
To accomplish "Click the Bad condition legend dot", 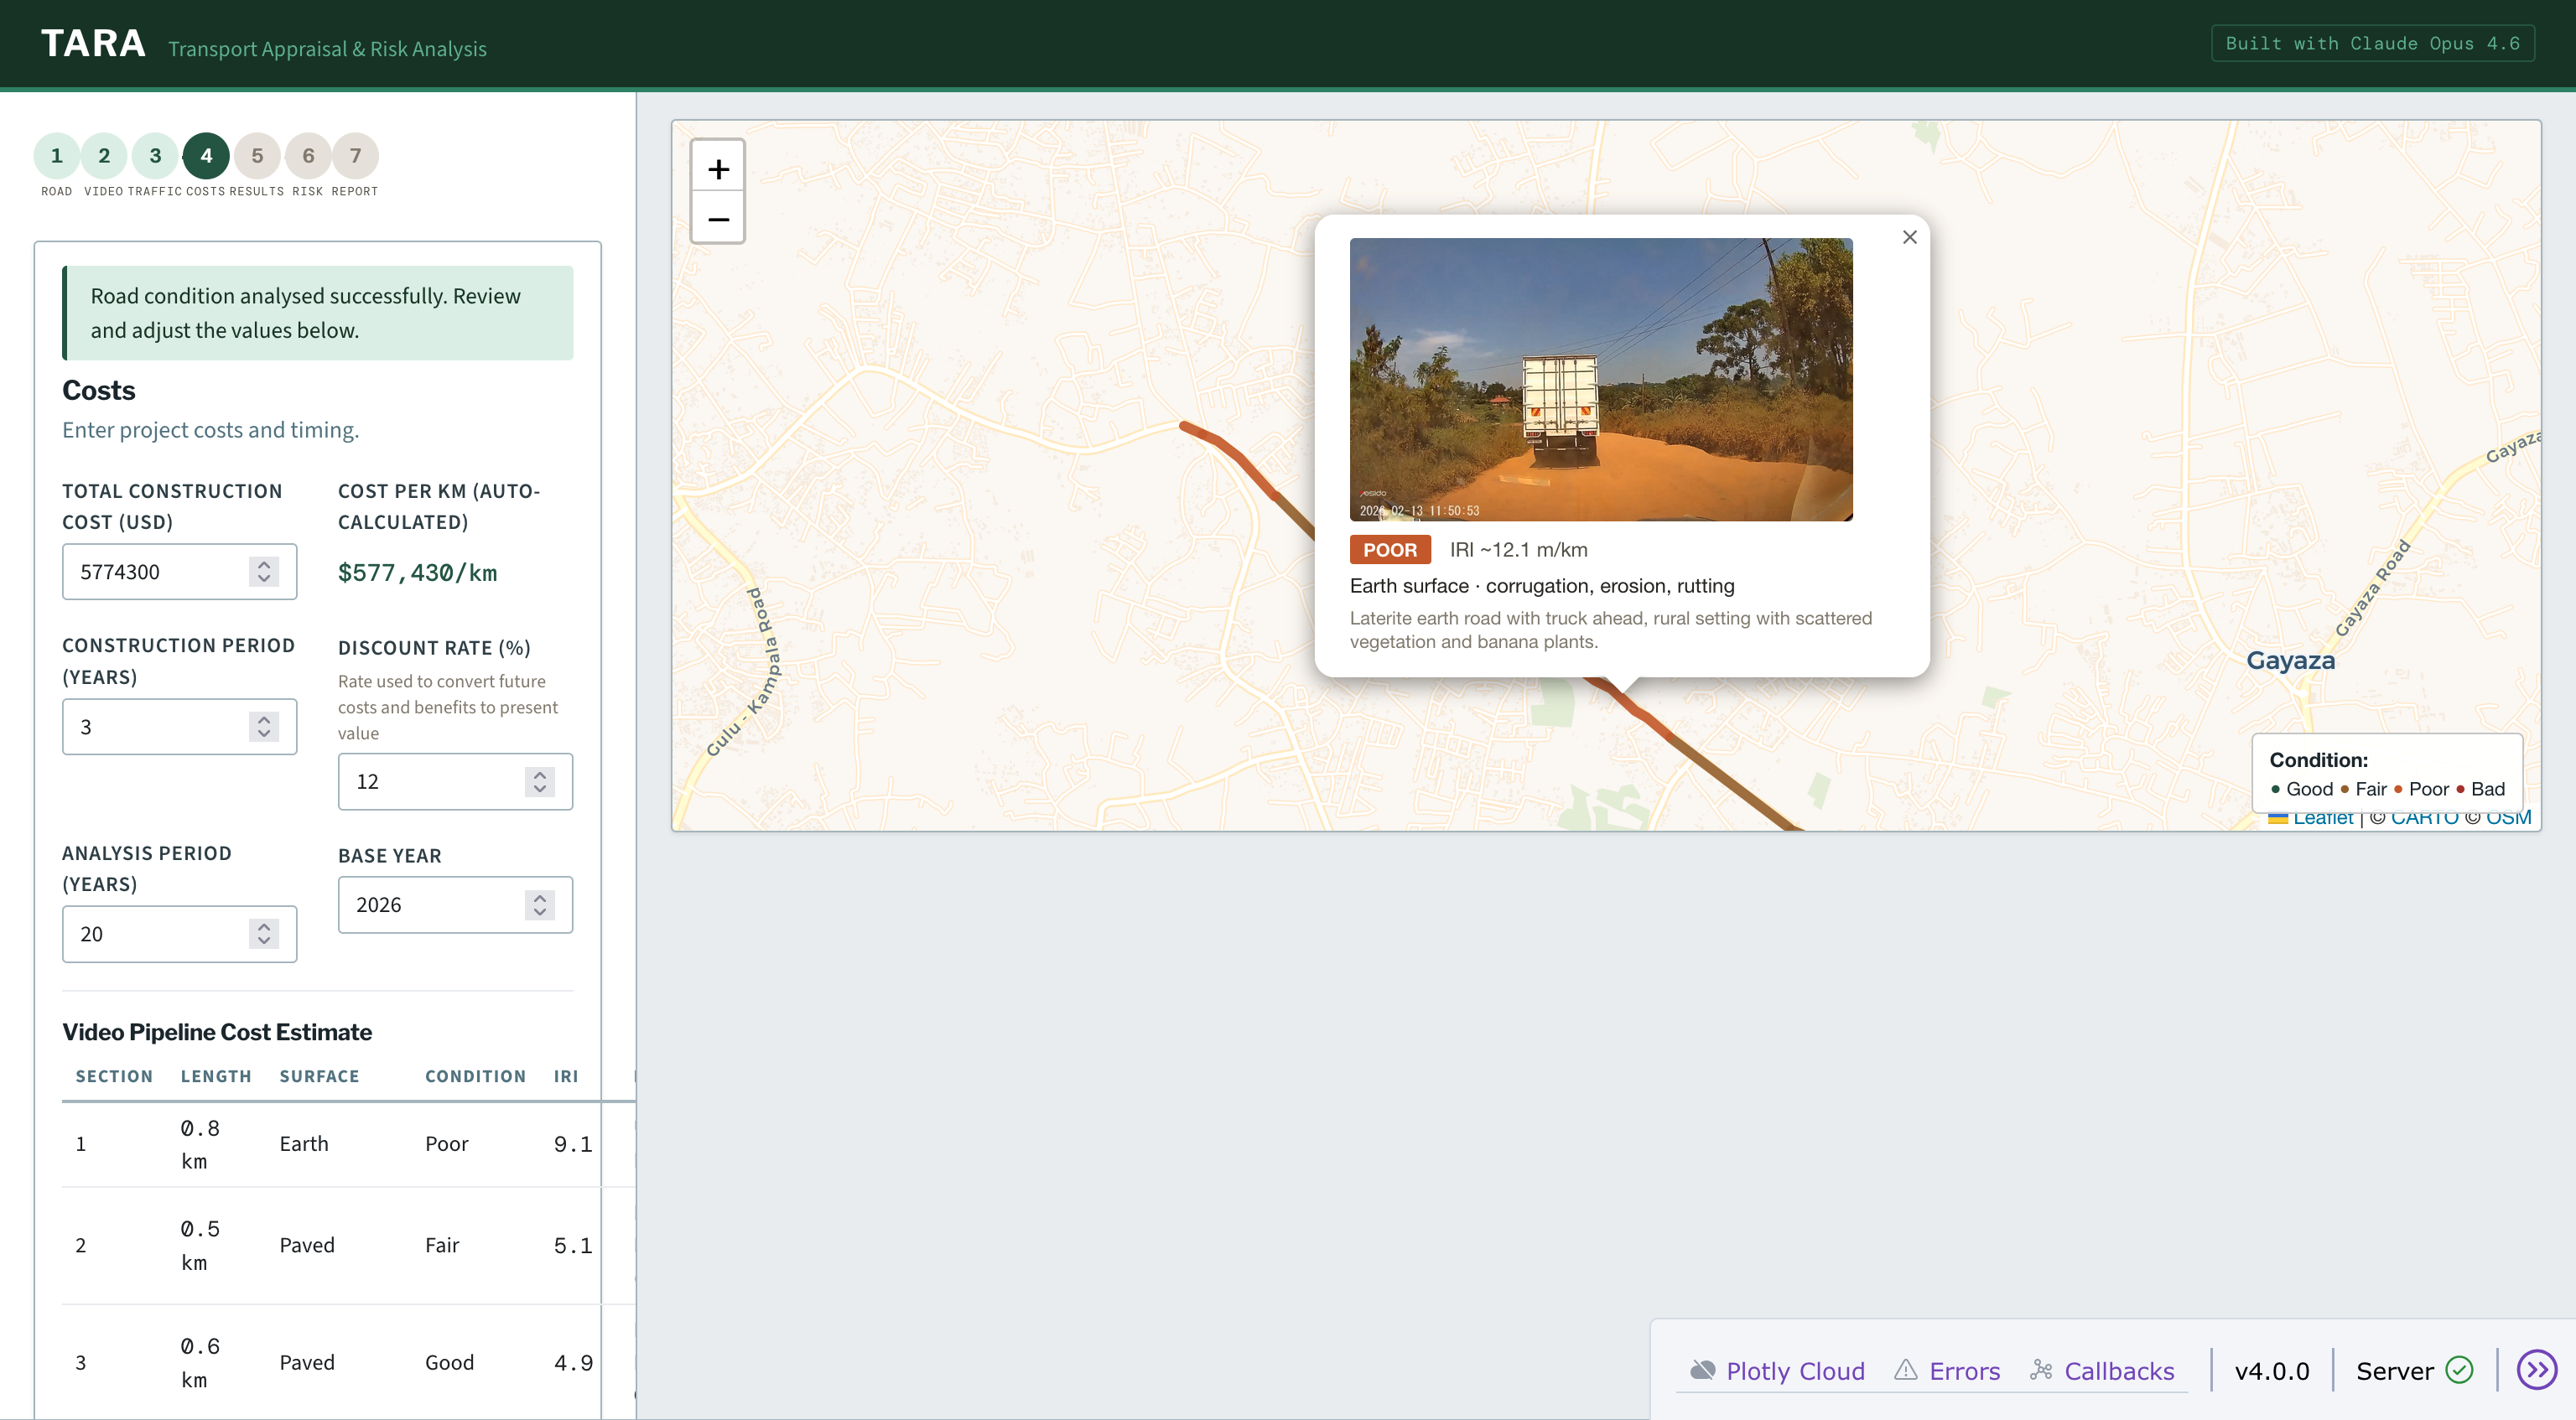I will coord(2460,789).
